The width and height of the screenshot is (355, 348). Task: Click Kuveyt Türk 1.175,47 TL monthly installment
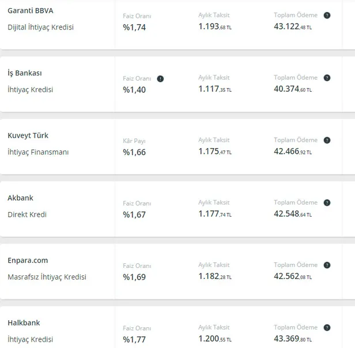(215, 152)
